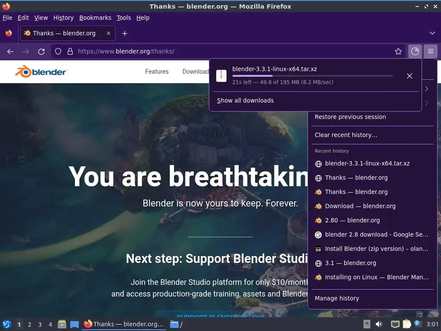Click the tar.xz file icon in downloads
Screen dimensions: 441x331
221,75
